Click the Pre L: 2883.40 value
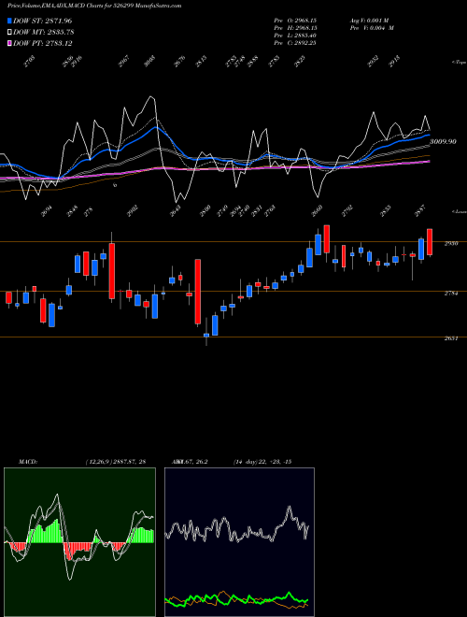Image resolution: width=467 pixels, height=617 pixels. 295,35
